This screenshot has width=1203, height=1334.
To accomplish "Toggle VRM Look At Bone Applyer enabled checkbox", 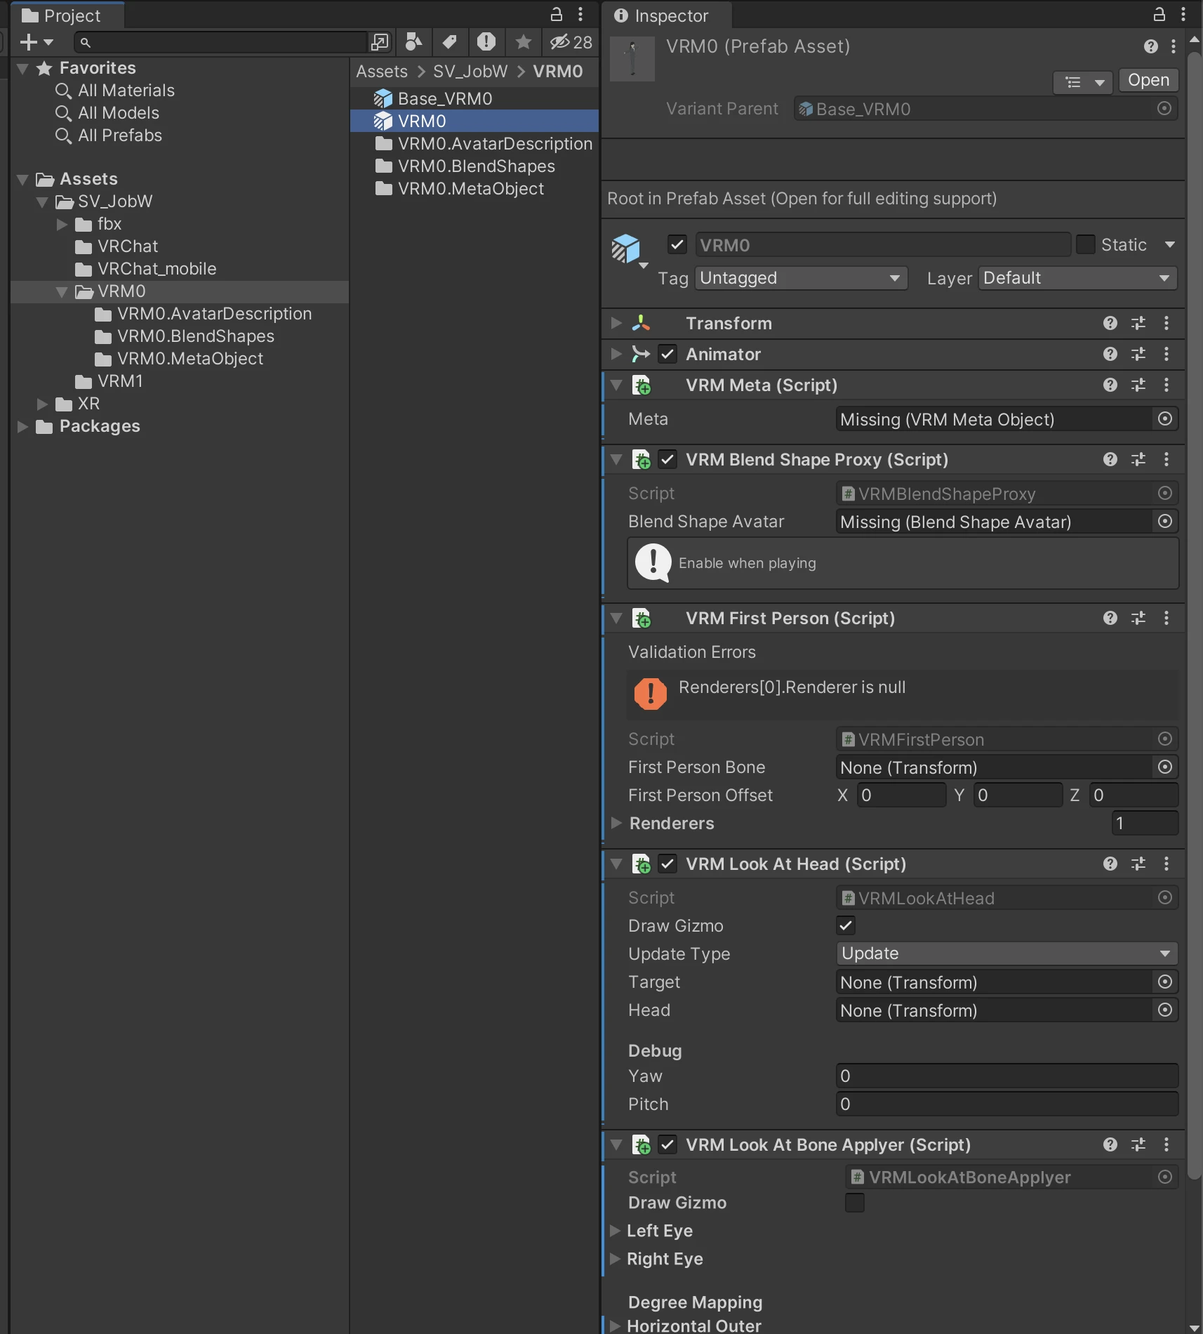I will click(x=667, y=1144).
